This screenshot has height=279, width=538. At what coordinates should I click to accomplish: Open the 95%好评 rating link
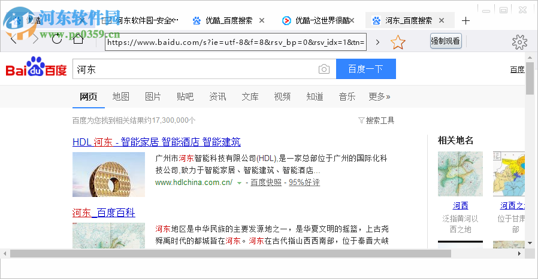pos(304,183)
